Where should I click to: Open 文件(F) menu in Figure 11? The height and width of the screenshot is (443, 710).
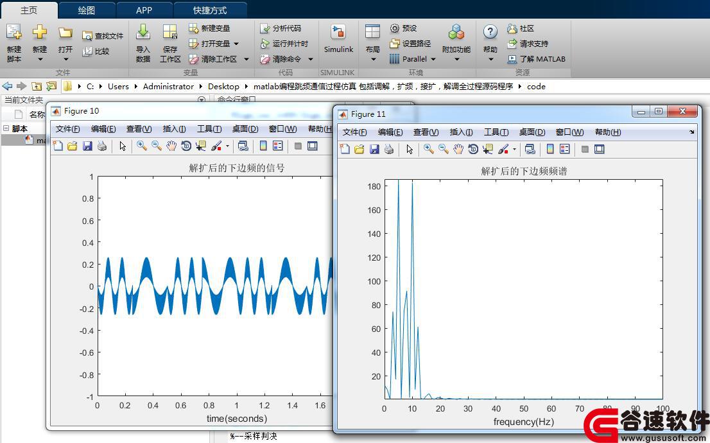pos(354,132)
